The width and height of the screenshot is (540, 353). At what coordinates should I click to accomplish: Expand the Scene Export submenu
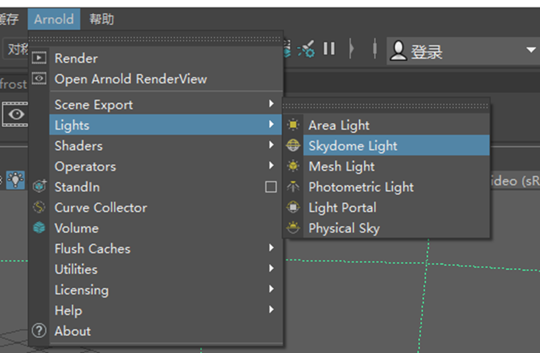pyautogui.click(x=167, y=104)
